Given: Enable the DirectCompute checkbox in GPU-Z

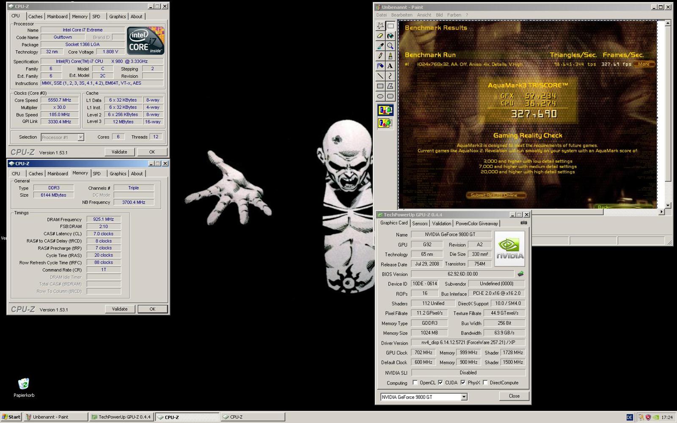Looking at the screenshot, I should (485, 383).
